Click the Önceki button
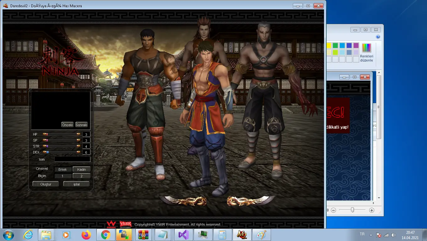427x241 pixels. coord(68,125)
